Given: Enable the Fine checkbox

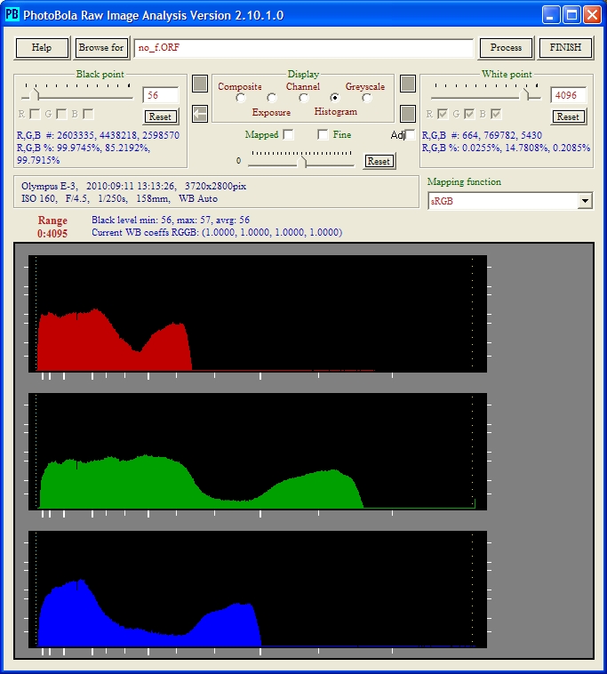Looking at the screenshot, I should 323,134.
